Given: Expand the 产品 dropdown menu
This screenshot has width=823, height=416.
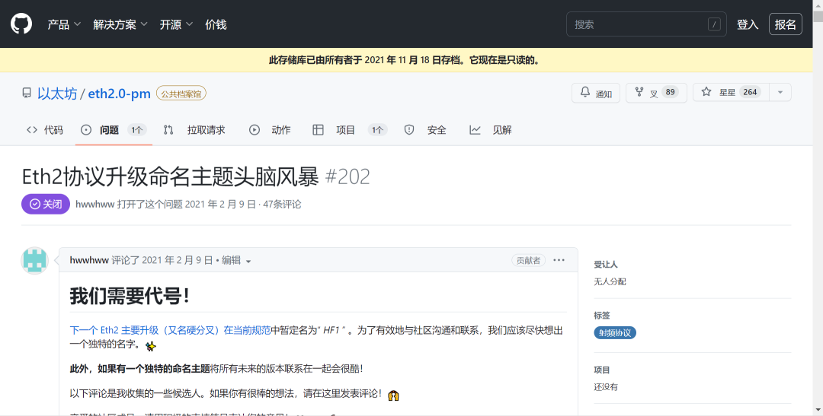Looking at the screenshot, I should 64,24.
